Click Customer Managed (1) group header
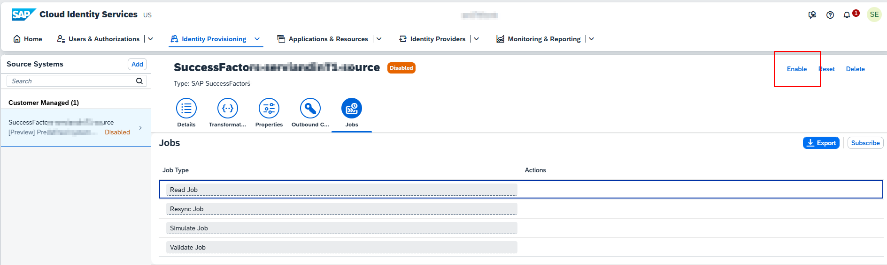The image size is (887, 265). click(44, 103)
